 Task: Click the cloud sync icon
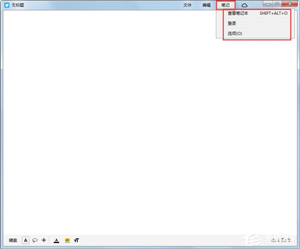[x=244, y=5]
